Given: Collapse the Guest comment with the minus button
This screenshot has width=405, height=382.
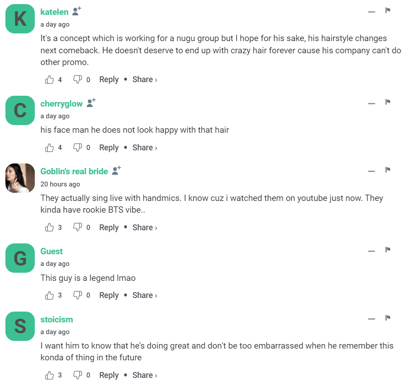Looking at the screenshot, I should (x=372, y=251).
